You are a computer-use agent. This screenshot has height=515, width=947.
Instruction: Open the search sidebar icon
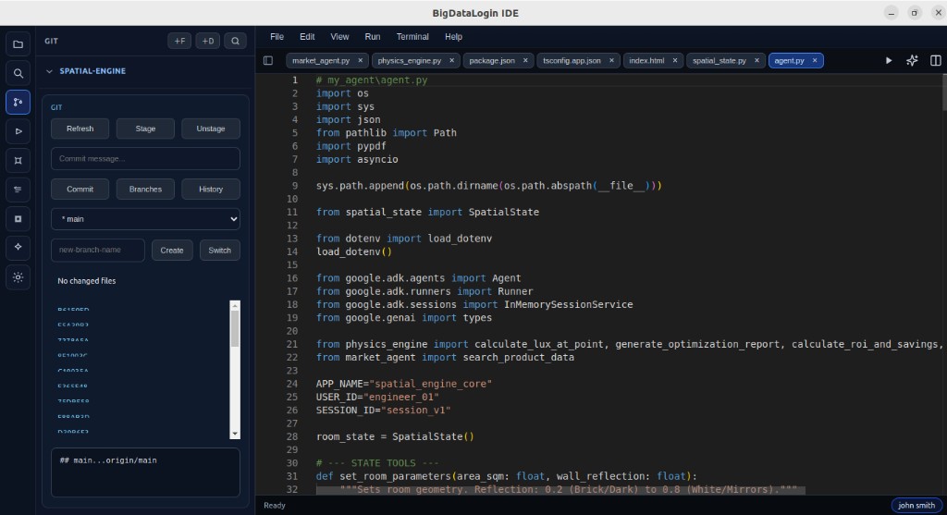18,73
